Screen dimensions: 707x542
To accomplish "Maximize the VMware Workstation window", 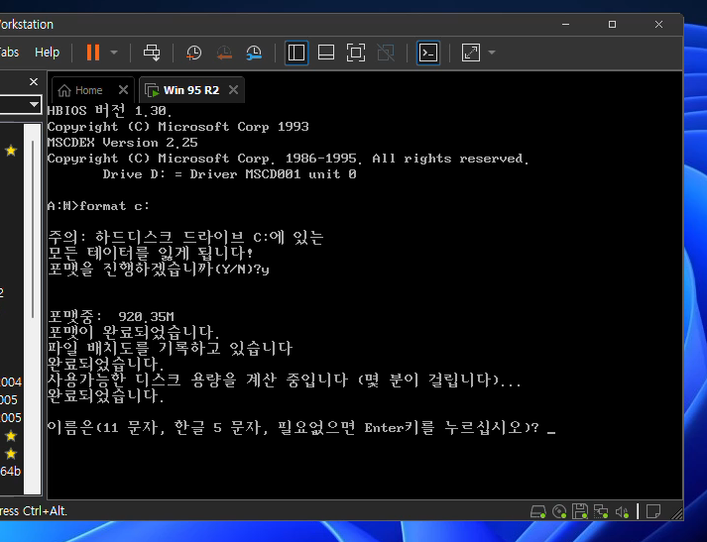I will pos(612,25).
